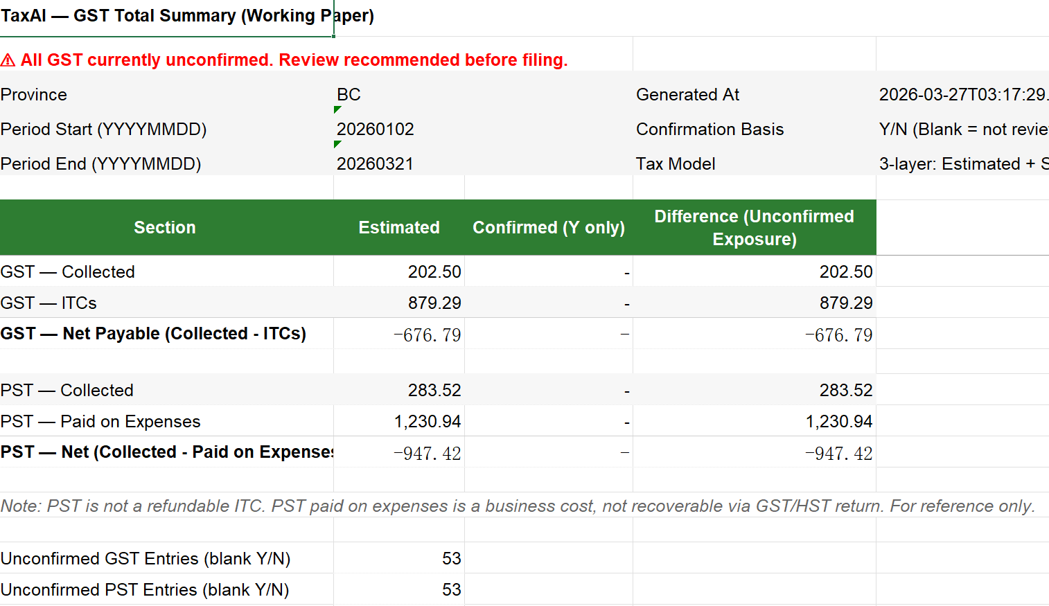Click the green flash-fill indicator under BC
This screenshot has width=1049, height=606.
pyautogui.click(x=337, y=110)
